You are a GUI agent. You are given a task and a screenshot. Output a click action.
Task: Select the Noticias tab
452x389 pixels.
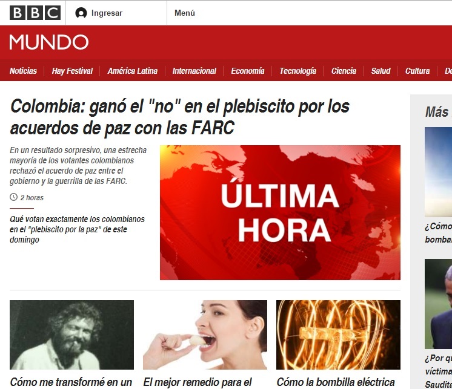coord(24,71)
